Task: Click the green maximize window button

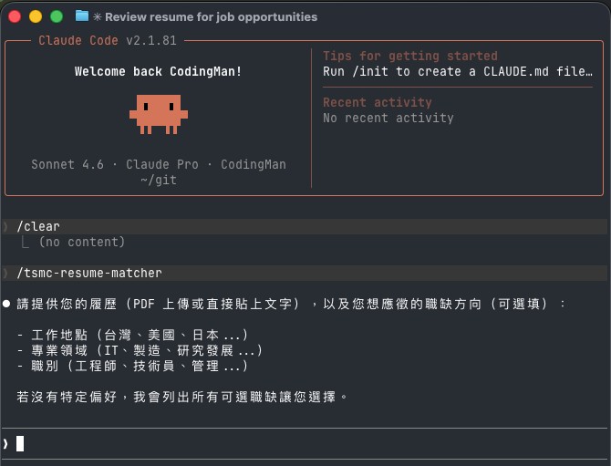Action: (57, 16)
